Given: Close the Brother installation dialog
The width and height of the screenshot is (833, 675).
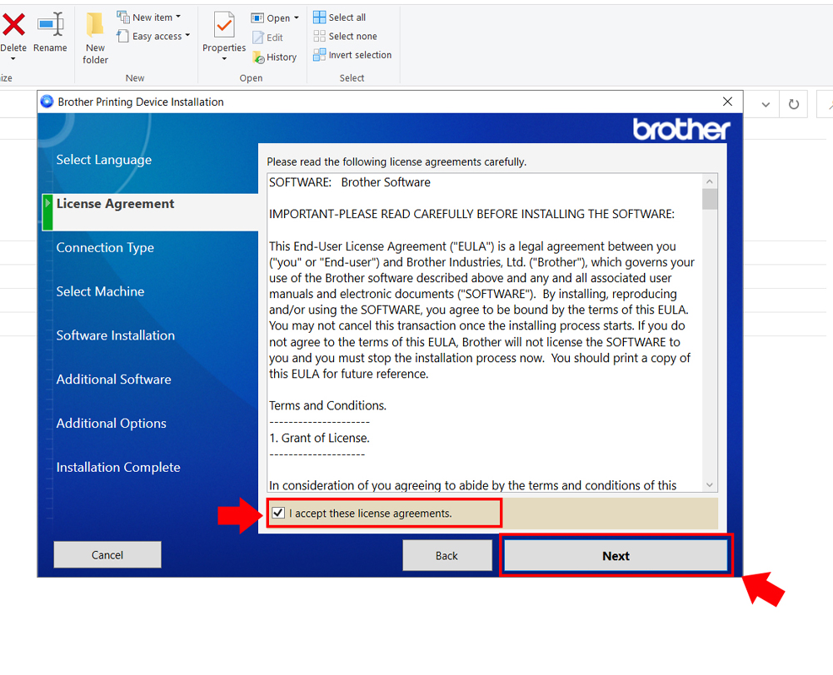Looking at the screenshot, I should (728, 102).
